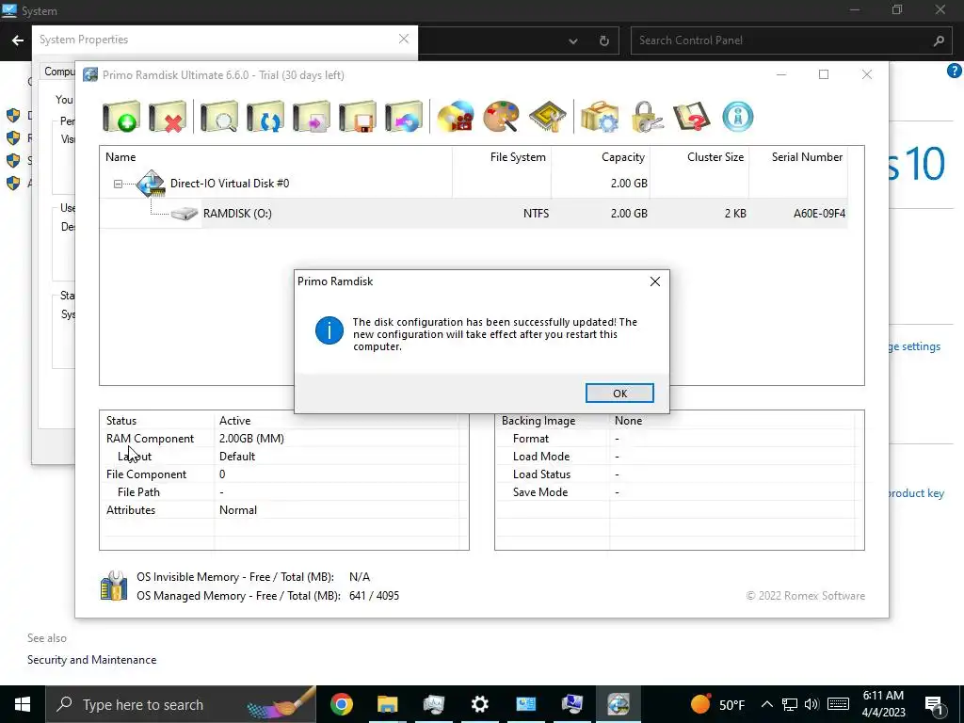This screenshot has width=964, height=723.
Task: Click the weather 50°F taskbar widget
Action: [x=716, y=704]
